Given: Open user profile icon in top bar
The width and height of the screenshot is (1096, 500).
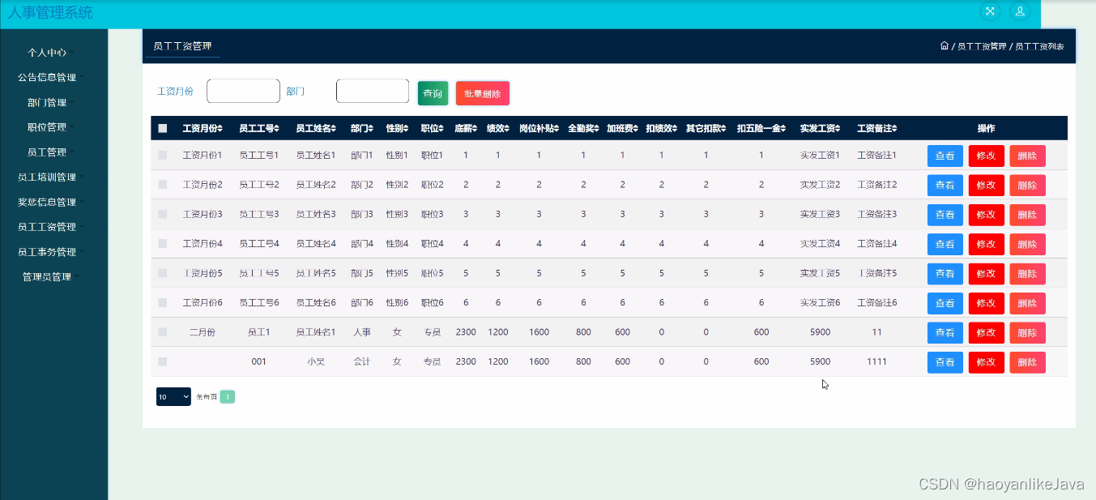Looking at the screenshot, I should (1020, 11).
